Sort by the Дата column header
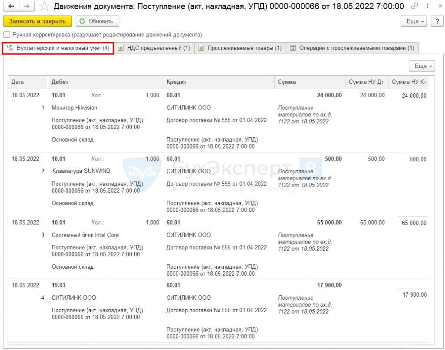Screen dimensions: 445x350 click(x=28, y=82)
